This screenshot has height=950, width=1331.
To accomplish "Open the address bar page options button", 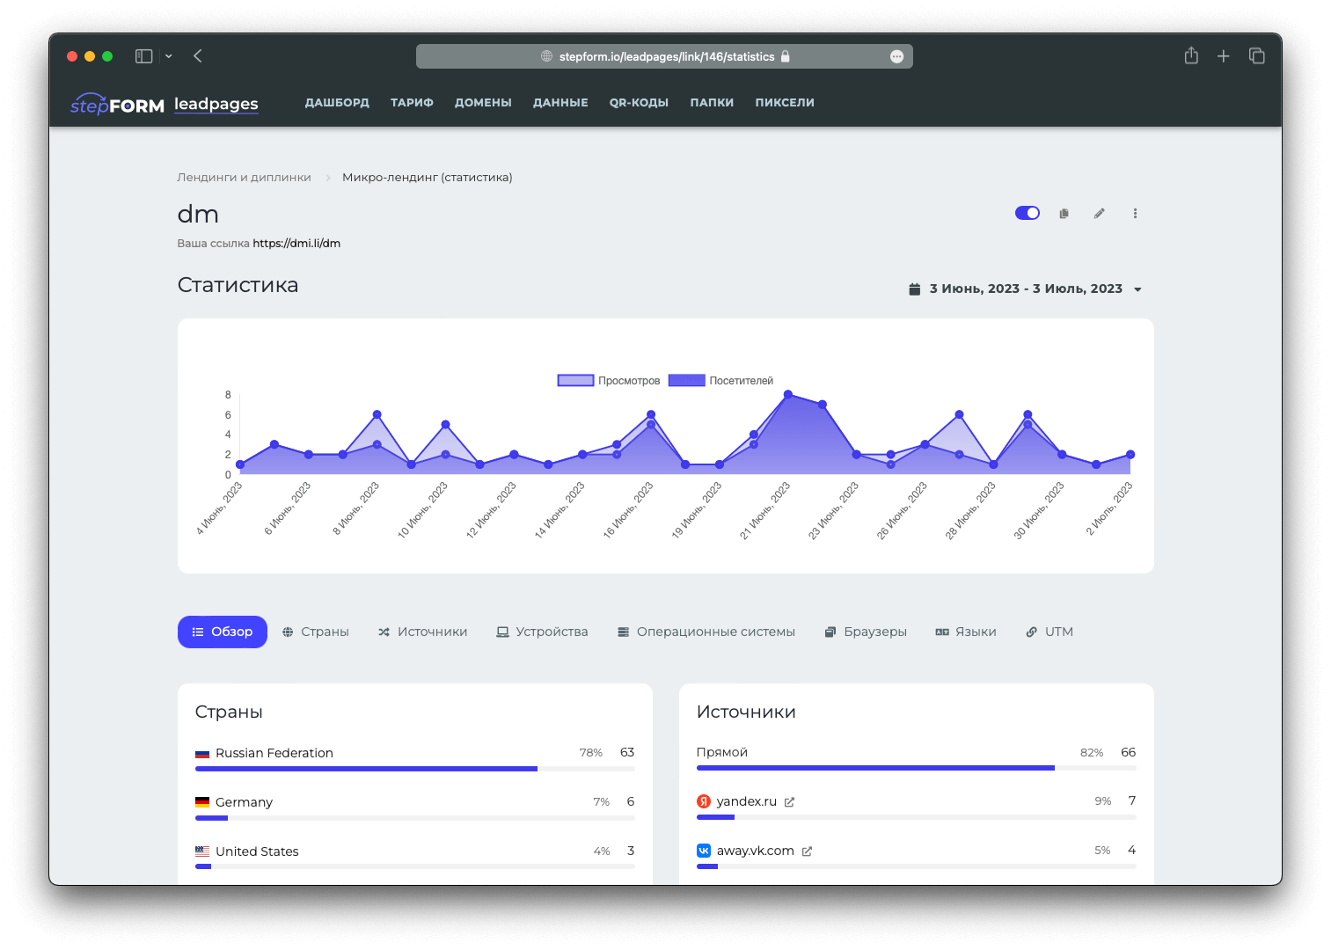I will (896, 56).
